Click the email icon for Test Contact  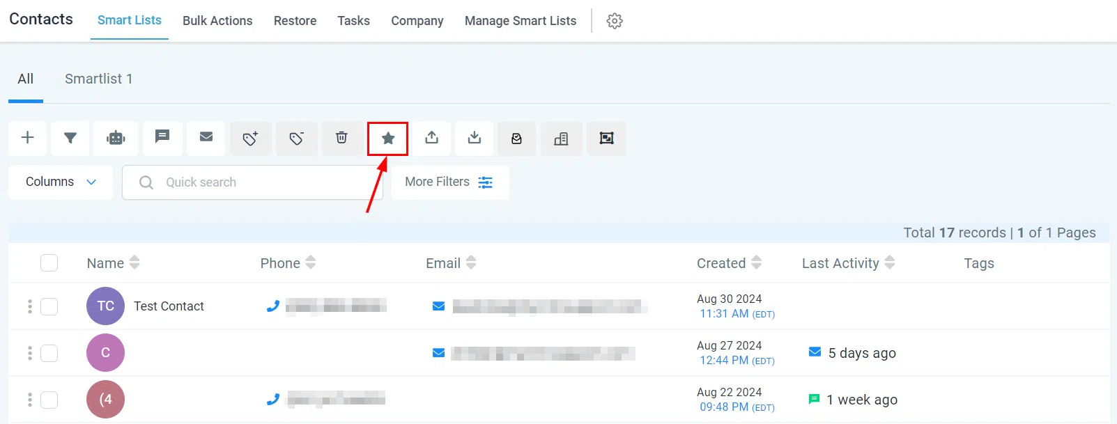pos(438,306)
